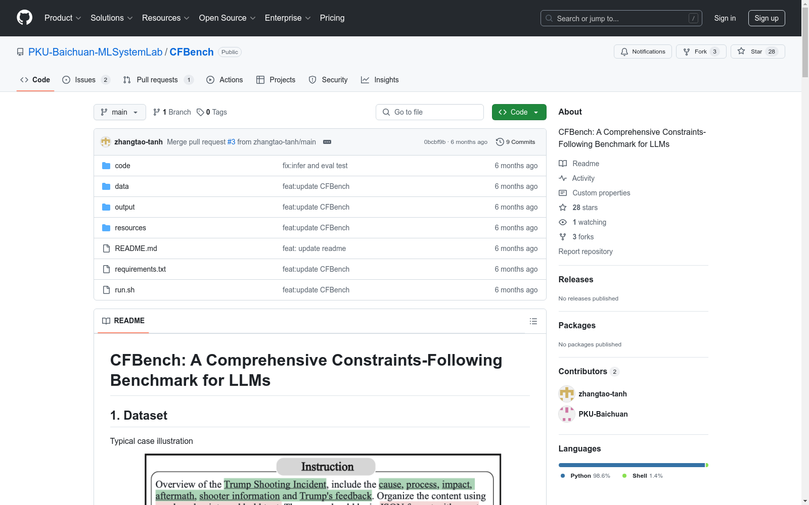Click the book icon beside Readme

tap(563, 164)
